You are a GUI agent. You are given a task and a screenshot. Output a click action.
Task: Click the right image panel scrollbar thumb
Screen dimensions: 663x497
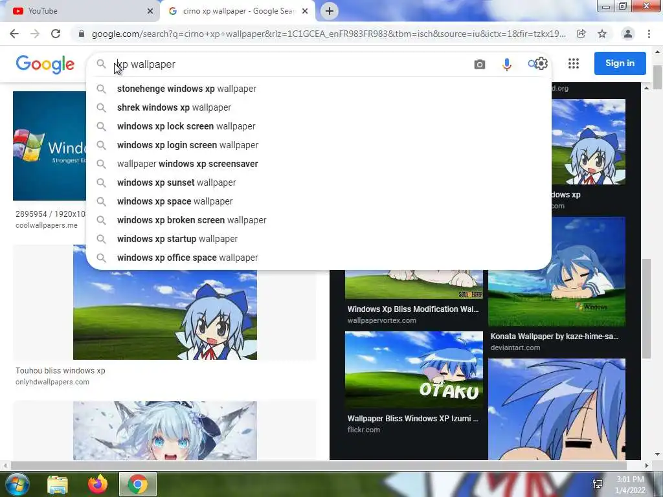click(647, 309)
